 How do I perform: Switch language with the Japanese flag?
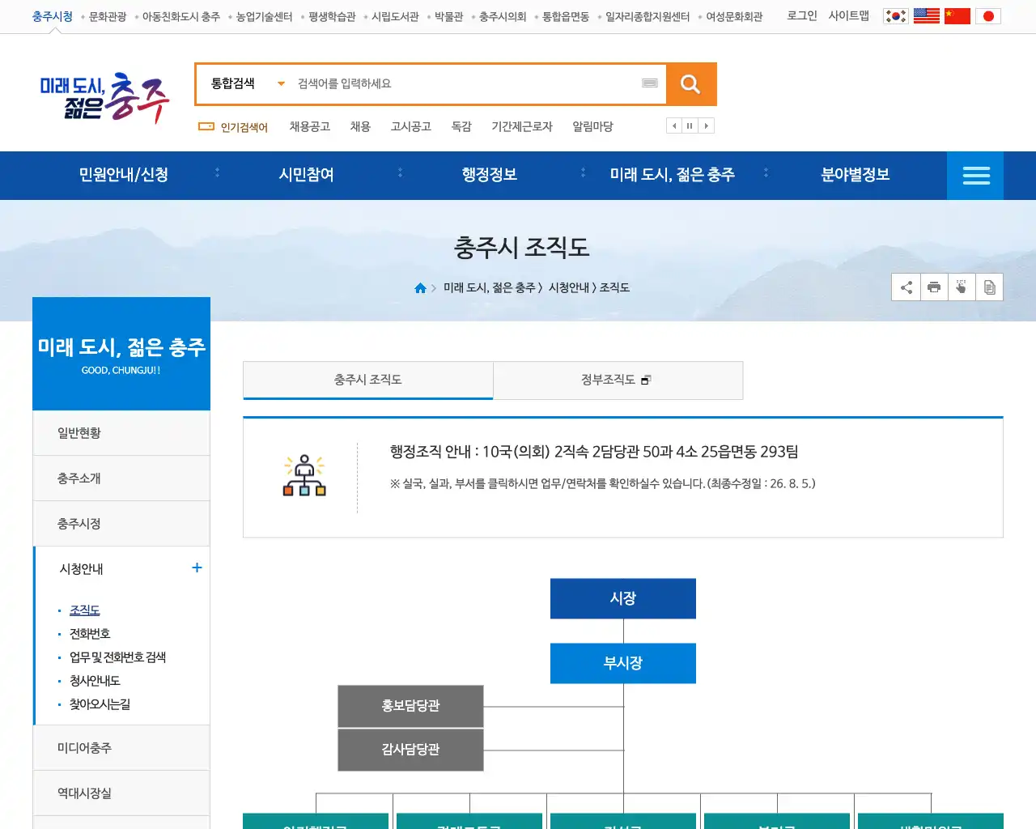coord(988,16)
